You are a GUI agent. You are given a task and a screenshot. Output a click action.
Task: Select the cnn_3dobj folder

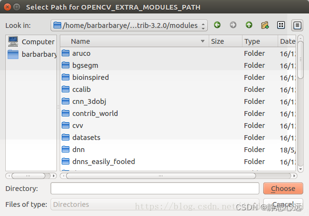(x=178, y=102)
